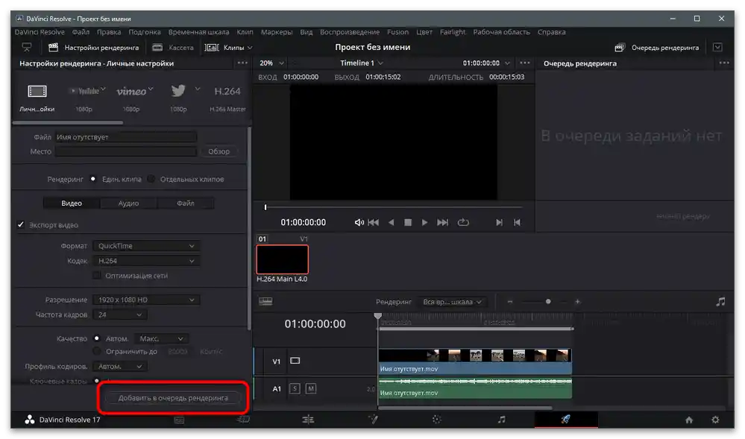Screen dimensions: 745x439
Task: Open the Маркеры menu
Action: [x=277, y=32]
